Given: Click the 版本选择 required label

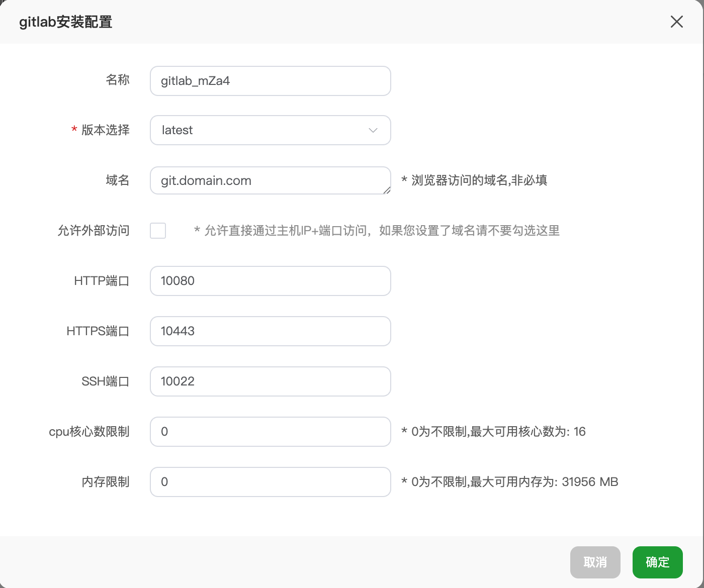Looking at the screenshot, I should [x=105, y=130].
